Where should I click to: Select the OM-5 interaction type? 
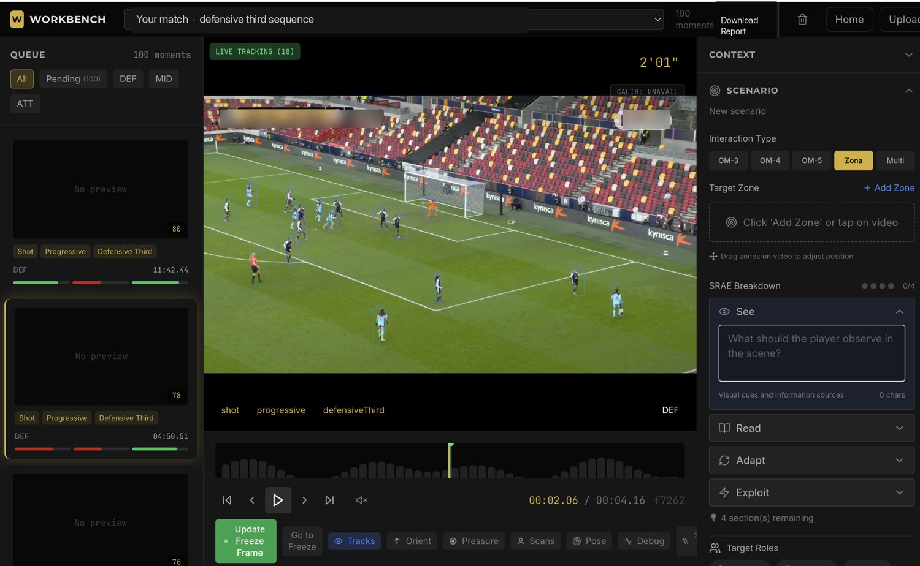811,160
